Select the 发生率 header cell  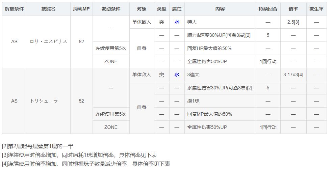[x=316, y=9]
